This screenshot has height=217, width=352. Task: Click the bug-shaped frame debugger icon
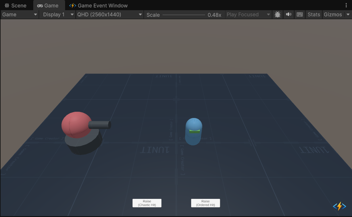click(278, 15)
